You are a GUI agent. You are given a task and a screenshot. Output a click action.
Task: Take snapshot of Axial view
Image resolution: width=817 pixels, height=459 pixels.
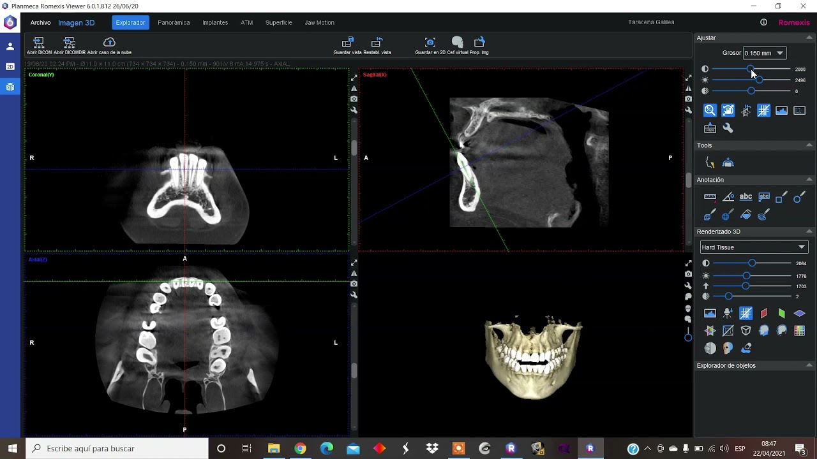pos(354,284)
